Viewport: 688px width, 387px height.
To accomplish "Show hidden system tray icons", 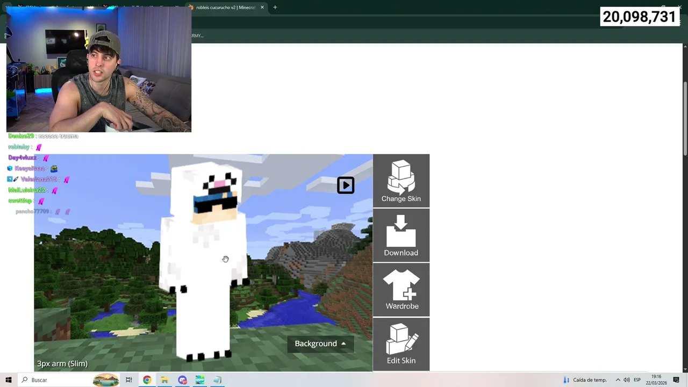I will (x=618, y=380).
